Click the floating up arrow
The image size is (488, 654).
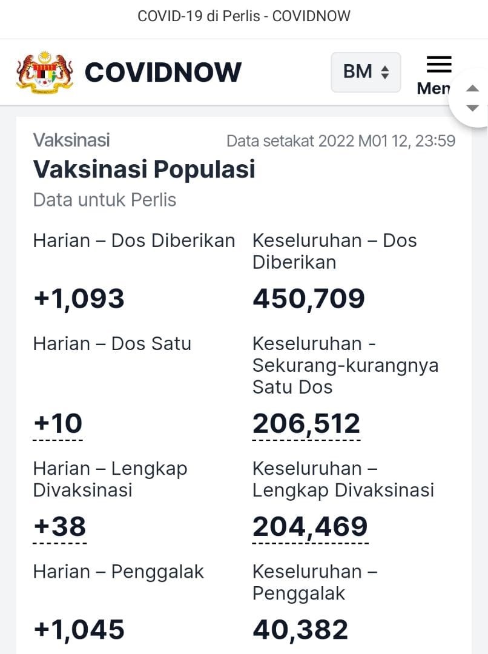pos(472,88)
